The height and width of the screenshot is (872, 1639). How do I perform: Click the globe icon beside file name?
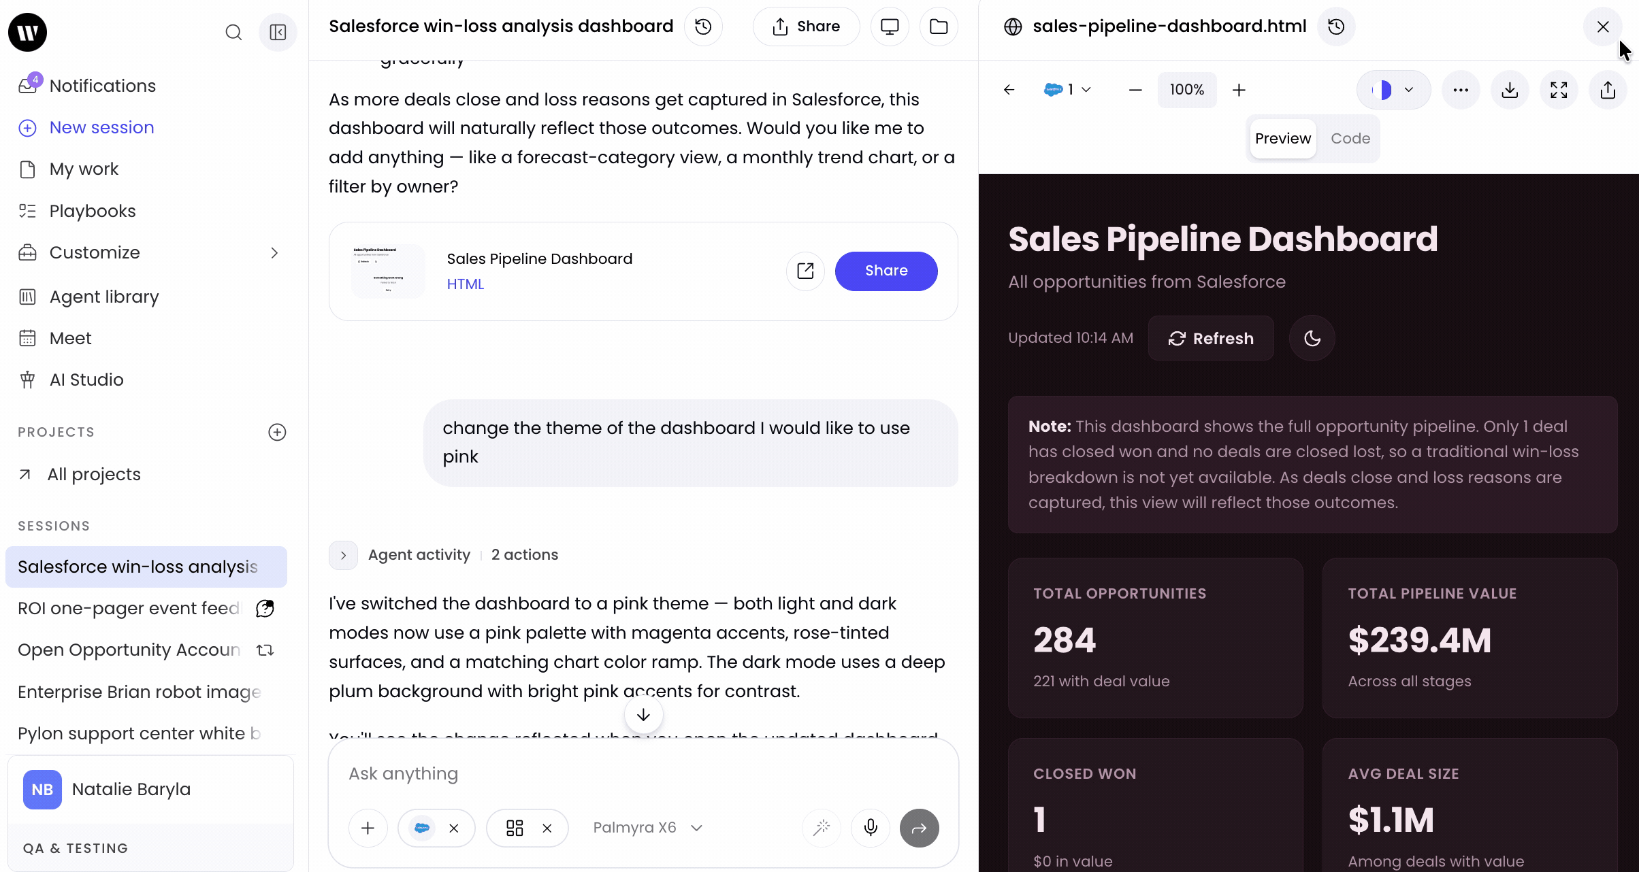(1013, 27)
